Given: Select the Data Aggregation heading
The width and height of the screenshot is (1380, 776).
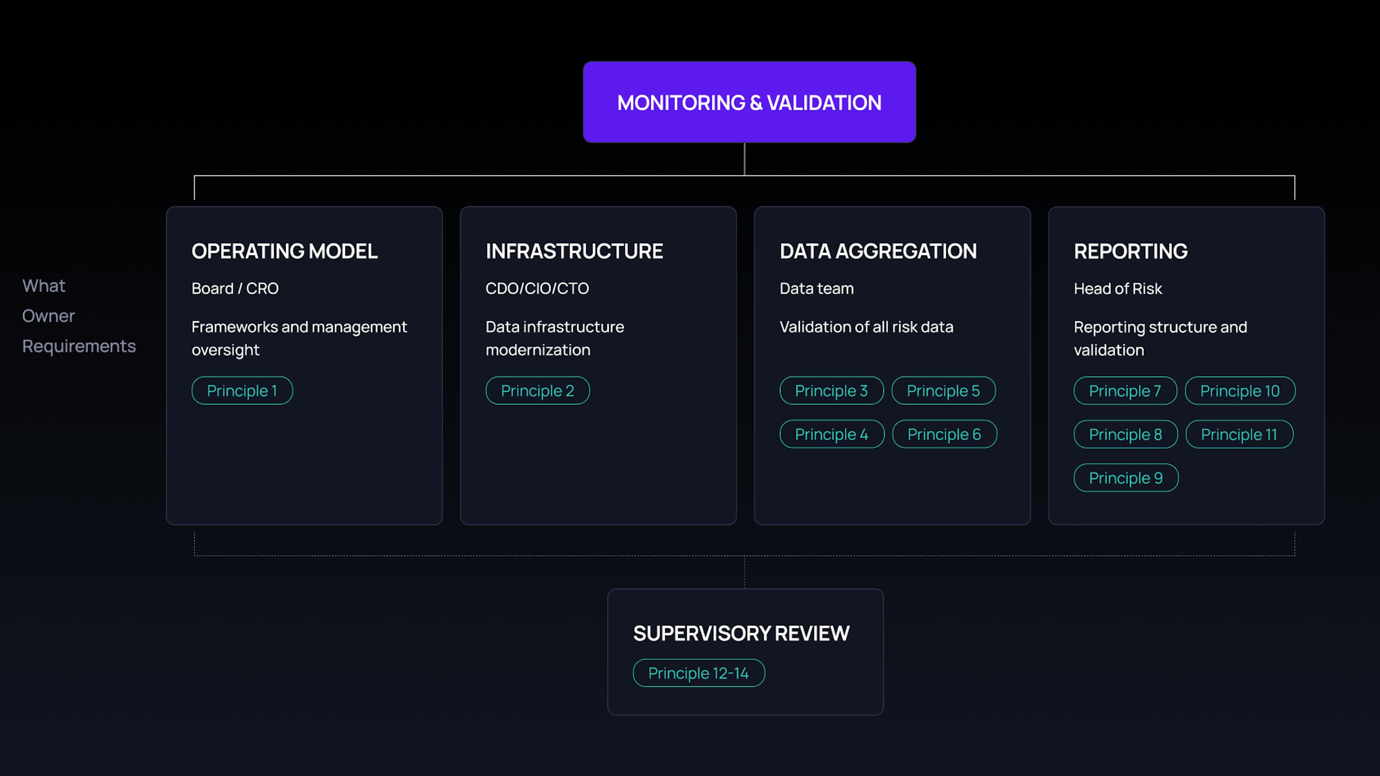Looking at the screenshot, I should [878, 251].
